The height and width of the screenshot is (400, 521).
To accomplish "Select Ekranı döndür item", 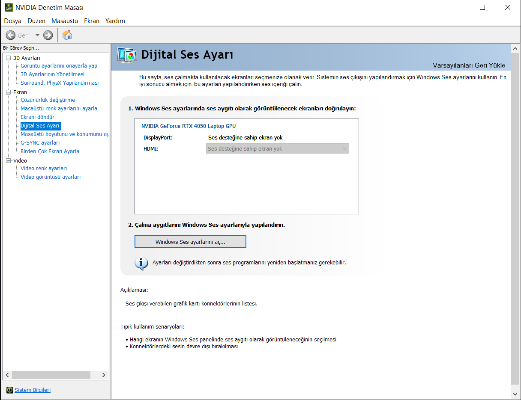I will coord(37,117).
